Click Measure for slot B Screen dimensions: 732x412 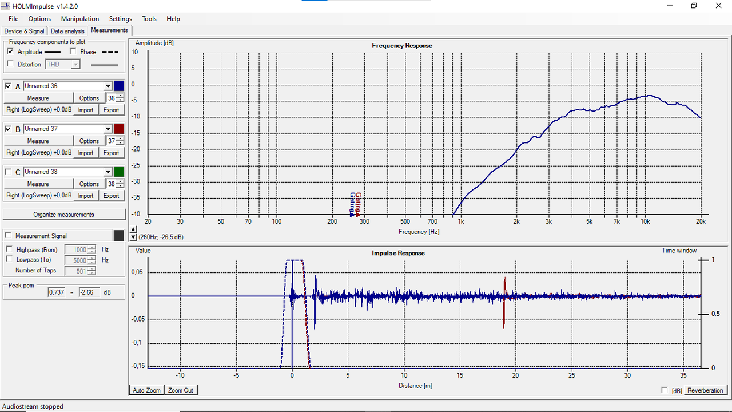click(38, 141)
